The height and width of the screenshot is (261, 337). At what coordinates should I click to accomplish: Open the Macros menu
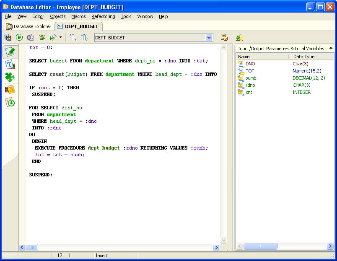(x=78, y=16)
